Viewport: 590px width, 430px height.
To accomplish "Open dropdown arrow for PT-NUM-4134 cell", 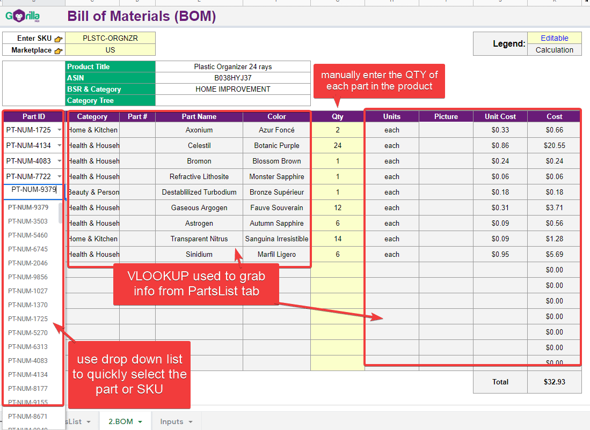I will point(59,145).
